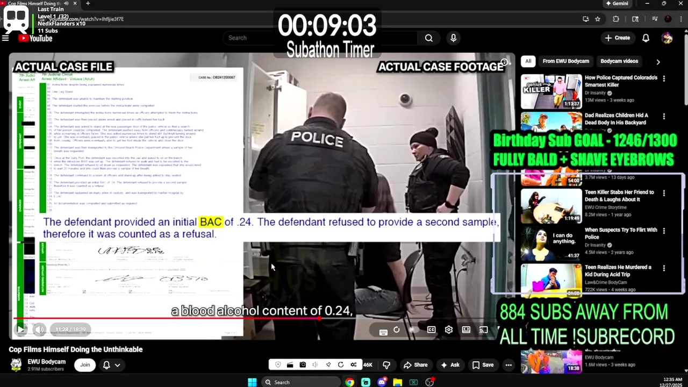Select the From EWU Bodycam chip

pos(565,61)
